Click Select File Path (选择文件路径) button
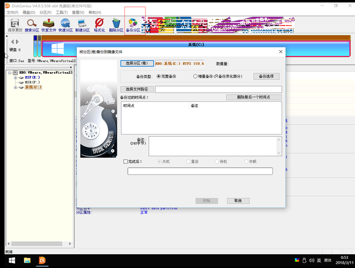The width and height of the screenshot is (355, 268). (x=137, y=89)
